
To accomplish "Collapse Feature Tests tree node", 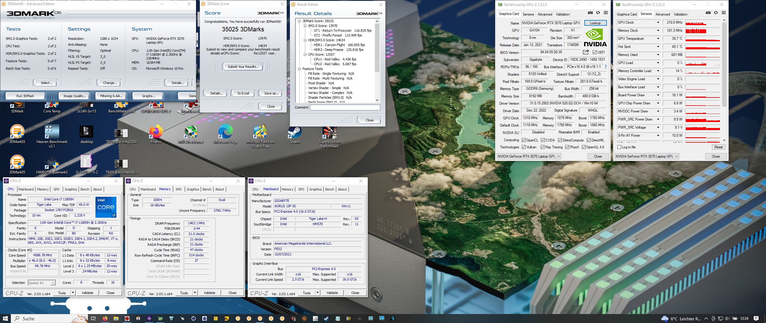I will click(x=300, y=69).
